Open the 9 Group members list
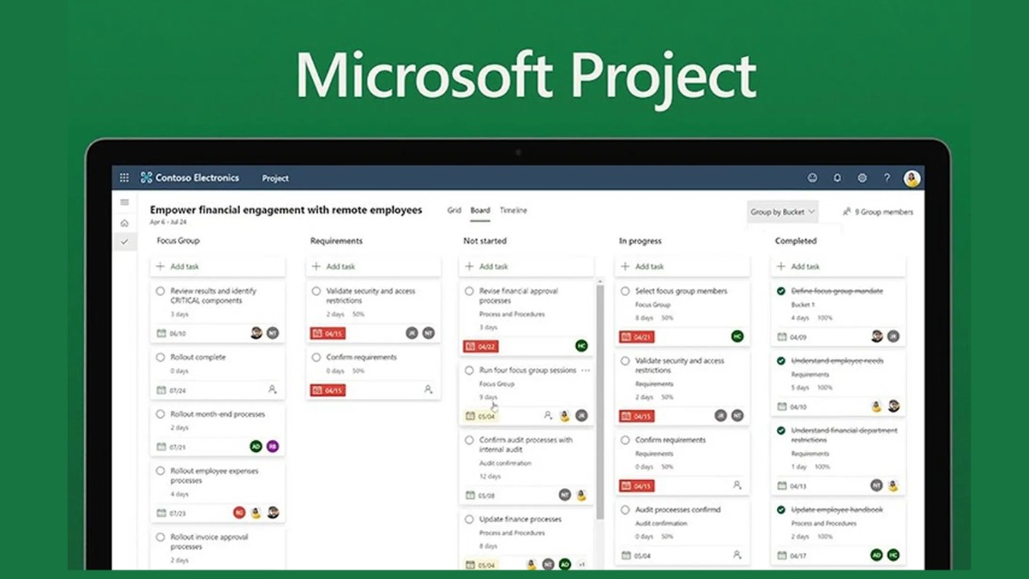Viewport: 1029px width, 579px height. [x=878, y=212]
